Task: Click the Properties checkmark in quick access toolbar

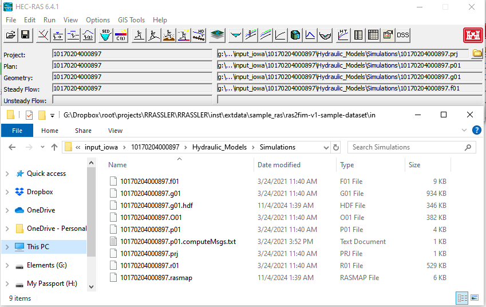Action: 29,115
